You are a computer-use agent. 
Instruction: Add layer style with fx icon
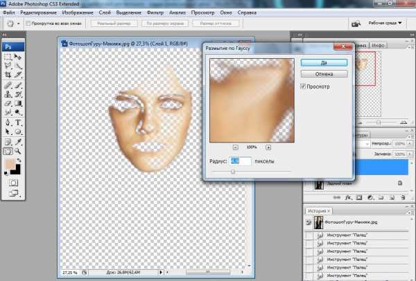coord(348,197)
